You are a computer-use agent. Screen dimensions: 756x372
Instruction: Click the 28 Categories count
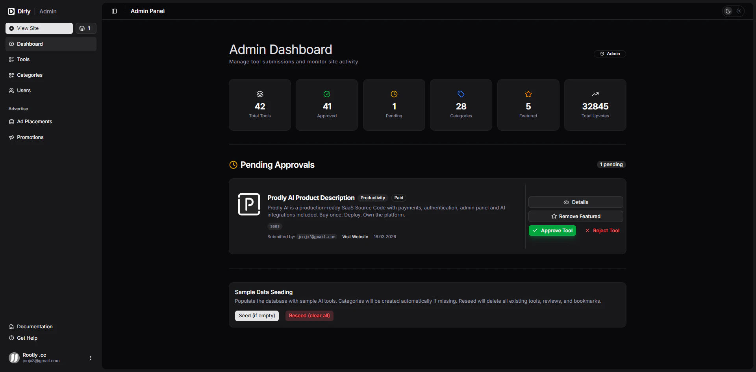tap(461, 107)
